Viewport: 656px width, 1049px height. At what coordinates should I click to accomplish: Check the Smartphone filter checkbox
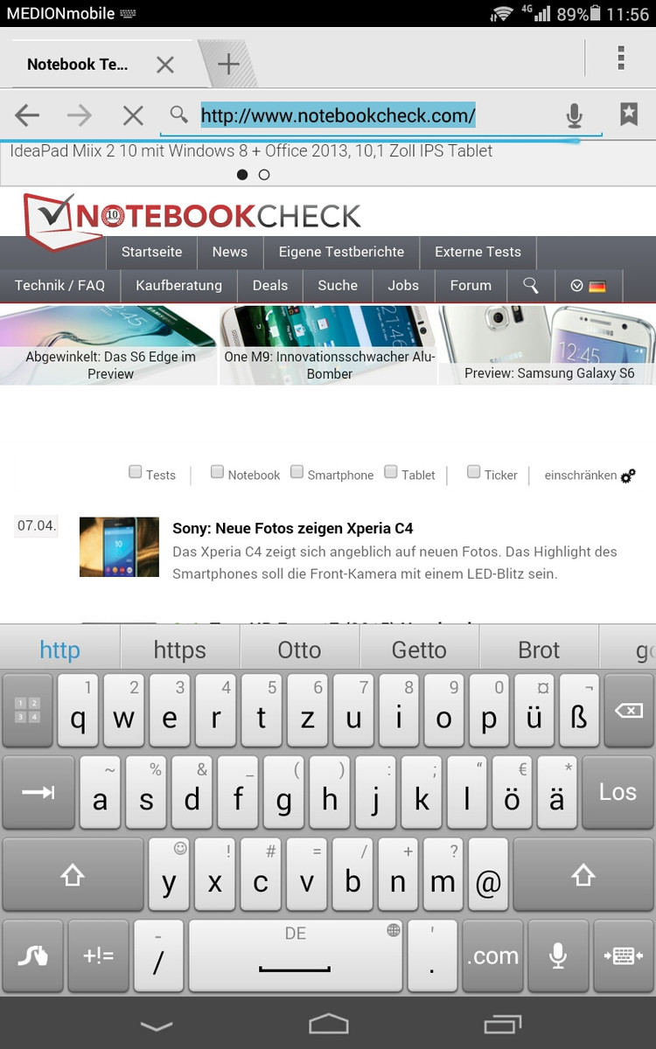coord(297,472)
